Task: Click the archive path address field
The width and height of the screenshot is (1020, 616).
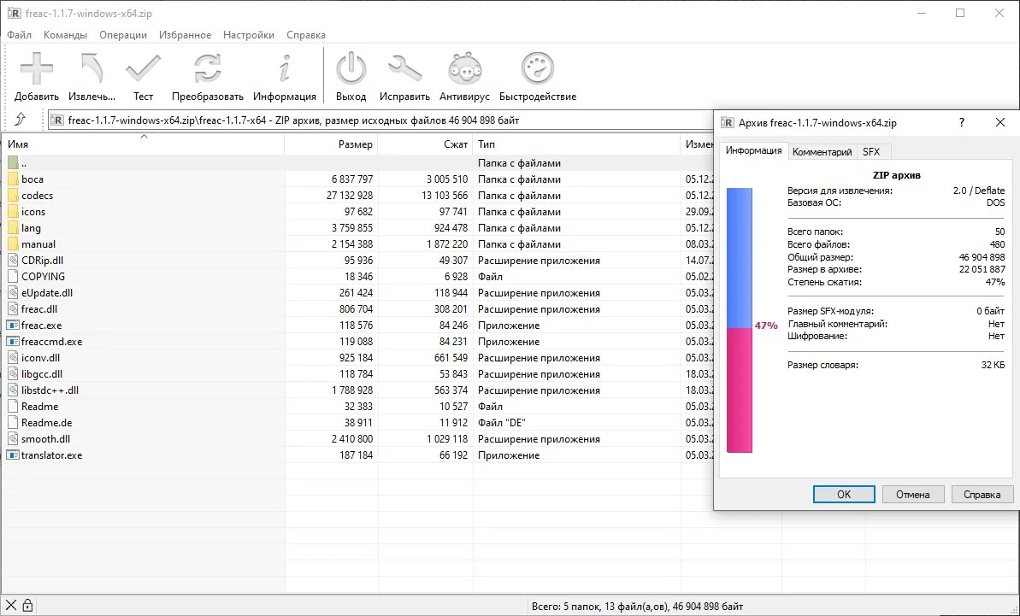Action: tap(380, 120)
